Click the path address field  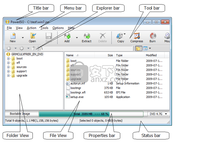(x=86, y=48)
